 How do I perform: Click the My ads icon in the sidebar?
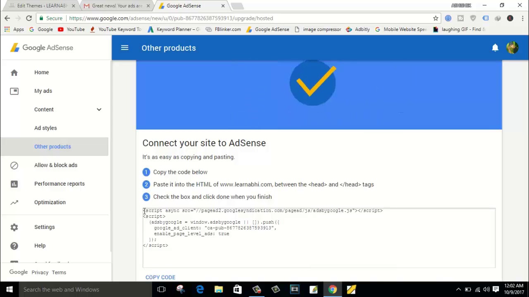coord(14,91)
